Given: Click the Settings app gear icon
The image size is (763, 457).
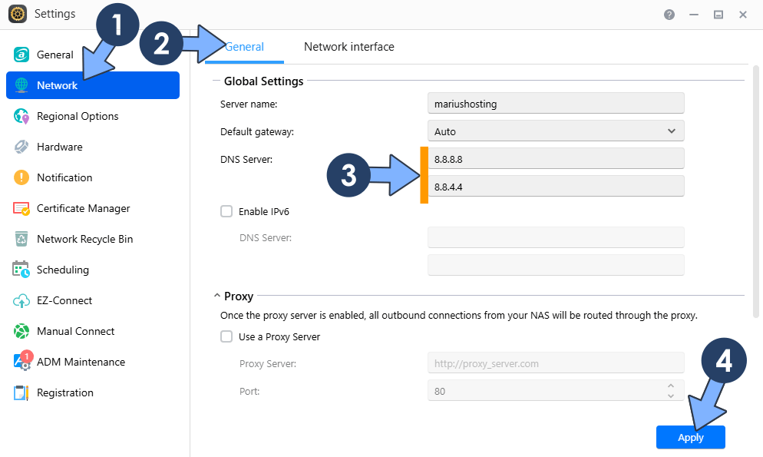Looking at the screenshot, I should click(x=18, y=14).
